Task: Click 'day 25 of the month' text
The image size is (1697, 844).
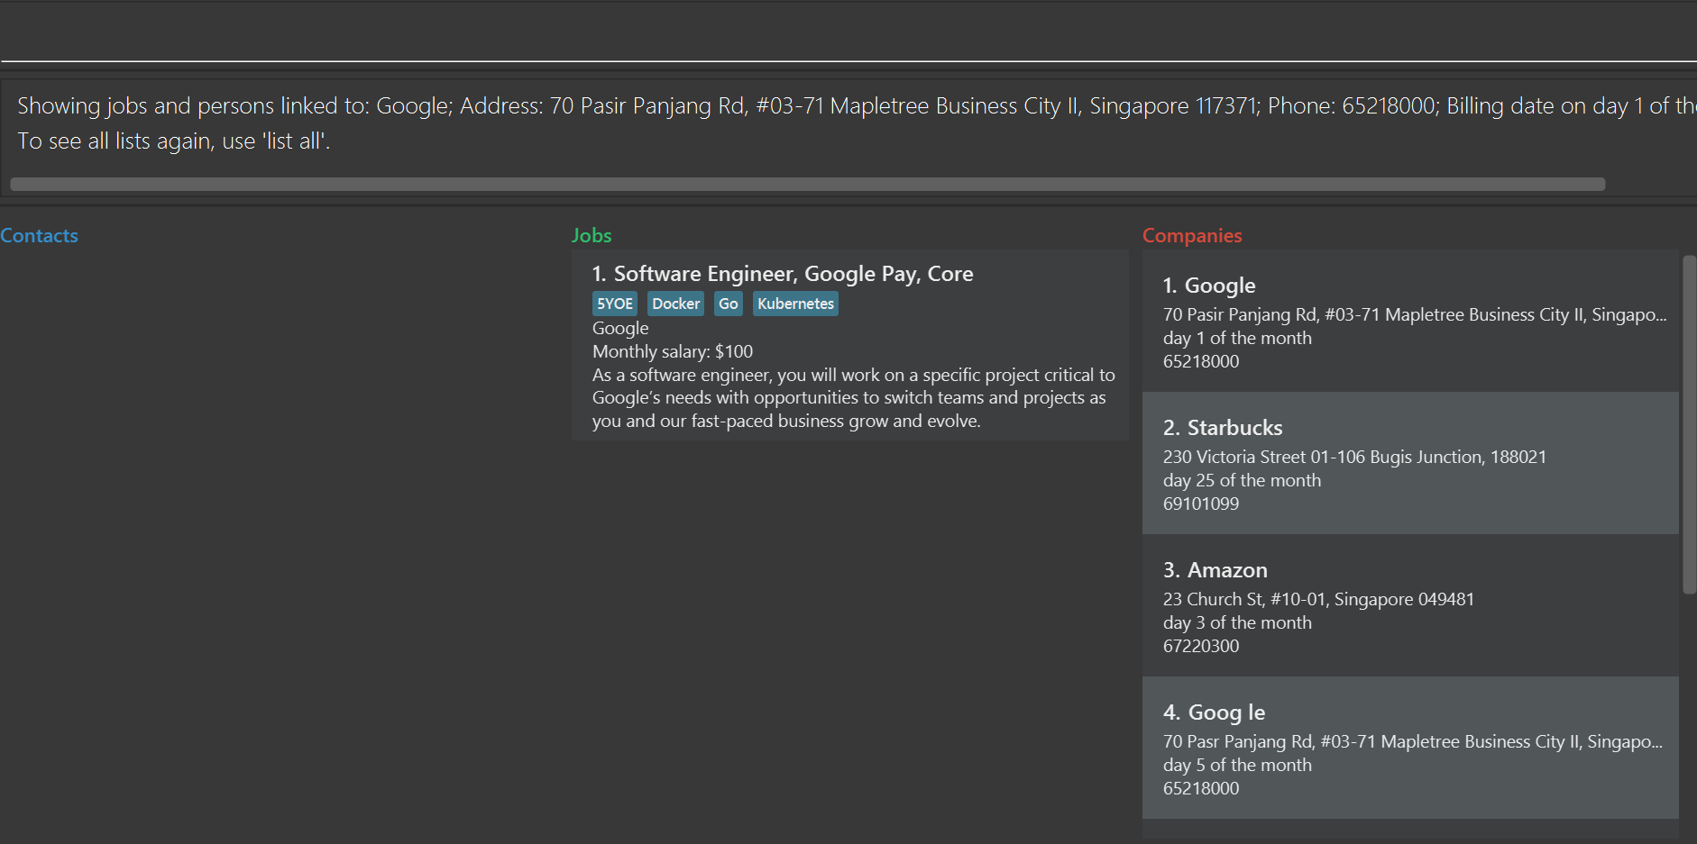Action: [1242, 480]
